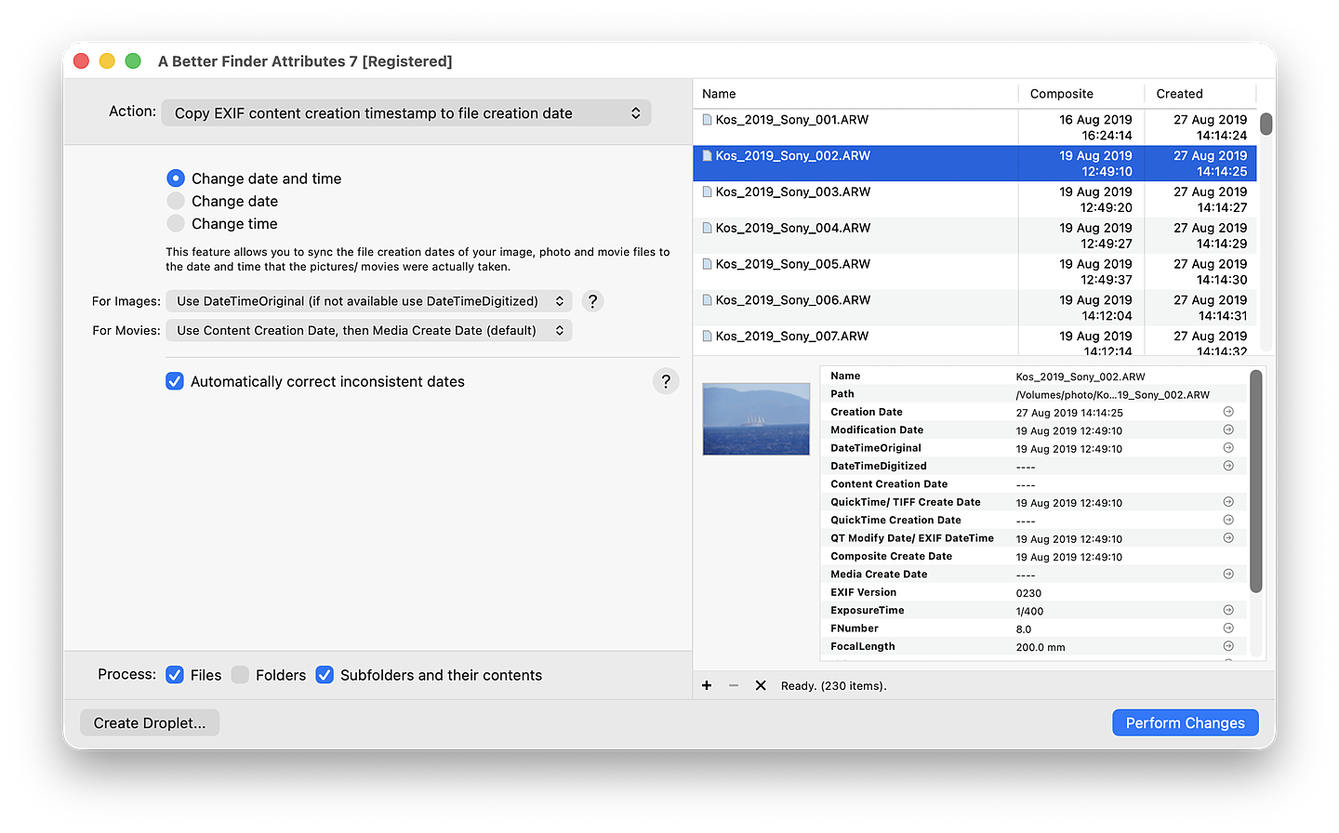Image resolution: width=1339 pixels, height=833 pixels.
Task: Click the EXIF Version value 0230
Action: pos(1028,593)
